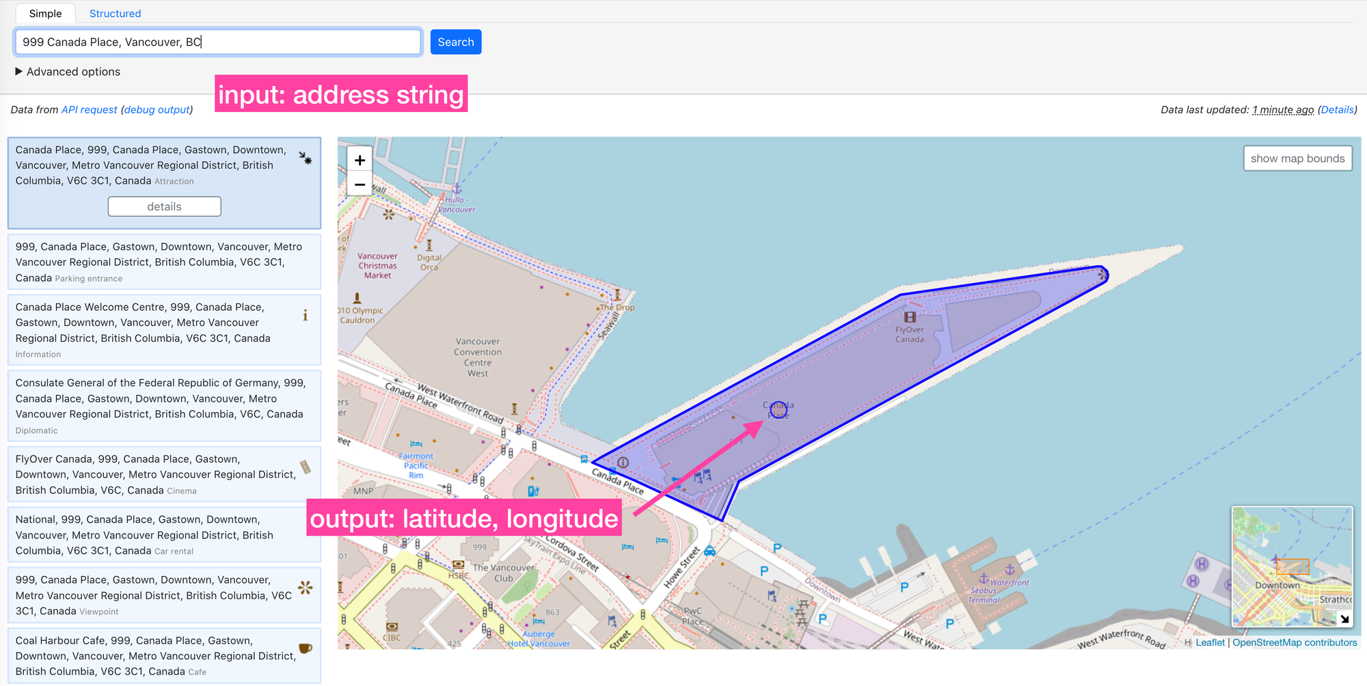Open the debug output link
The width and height of the screenshot is (1367, 686).
tap(157, 109)
